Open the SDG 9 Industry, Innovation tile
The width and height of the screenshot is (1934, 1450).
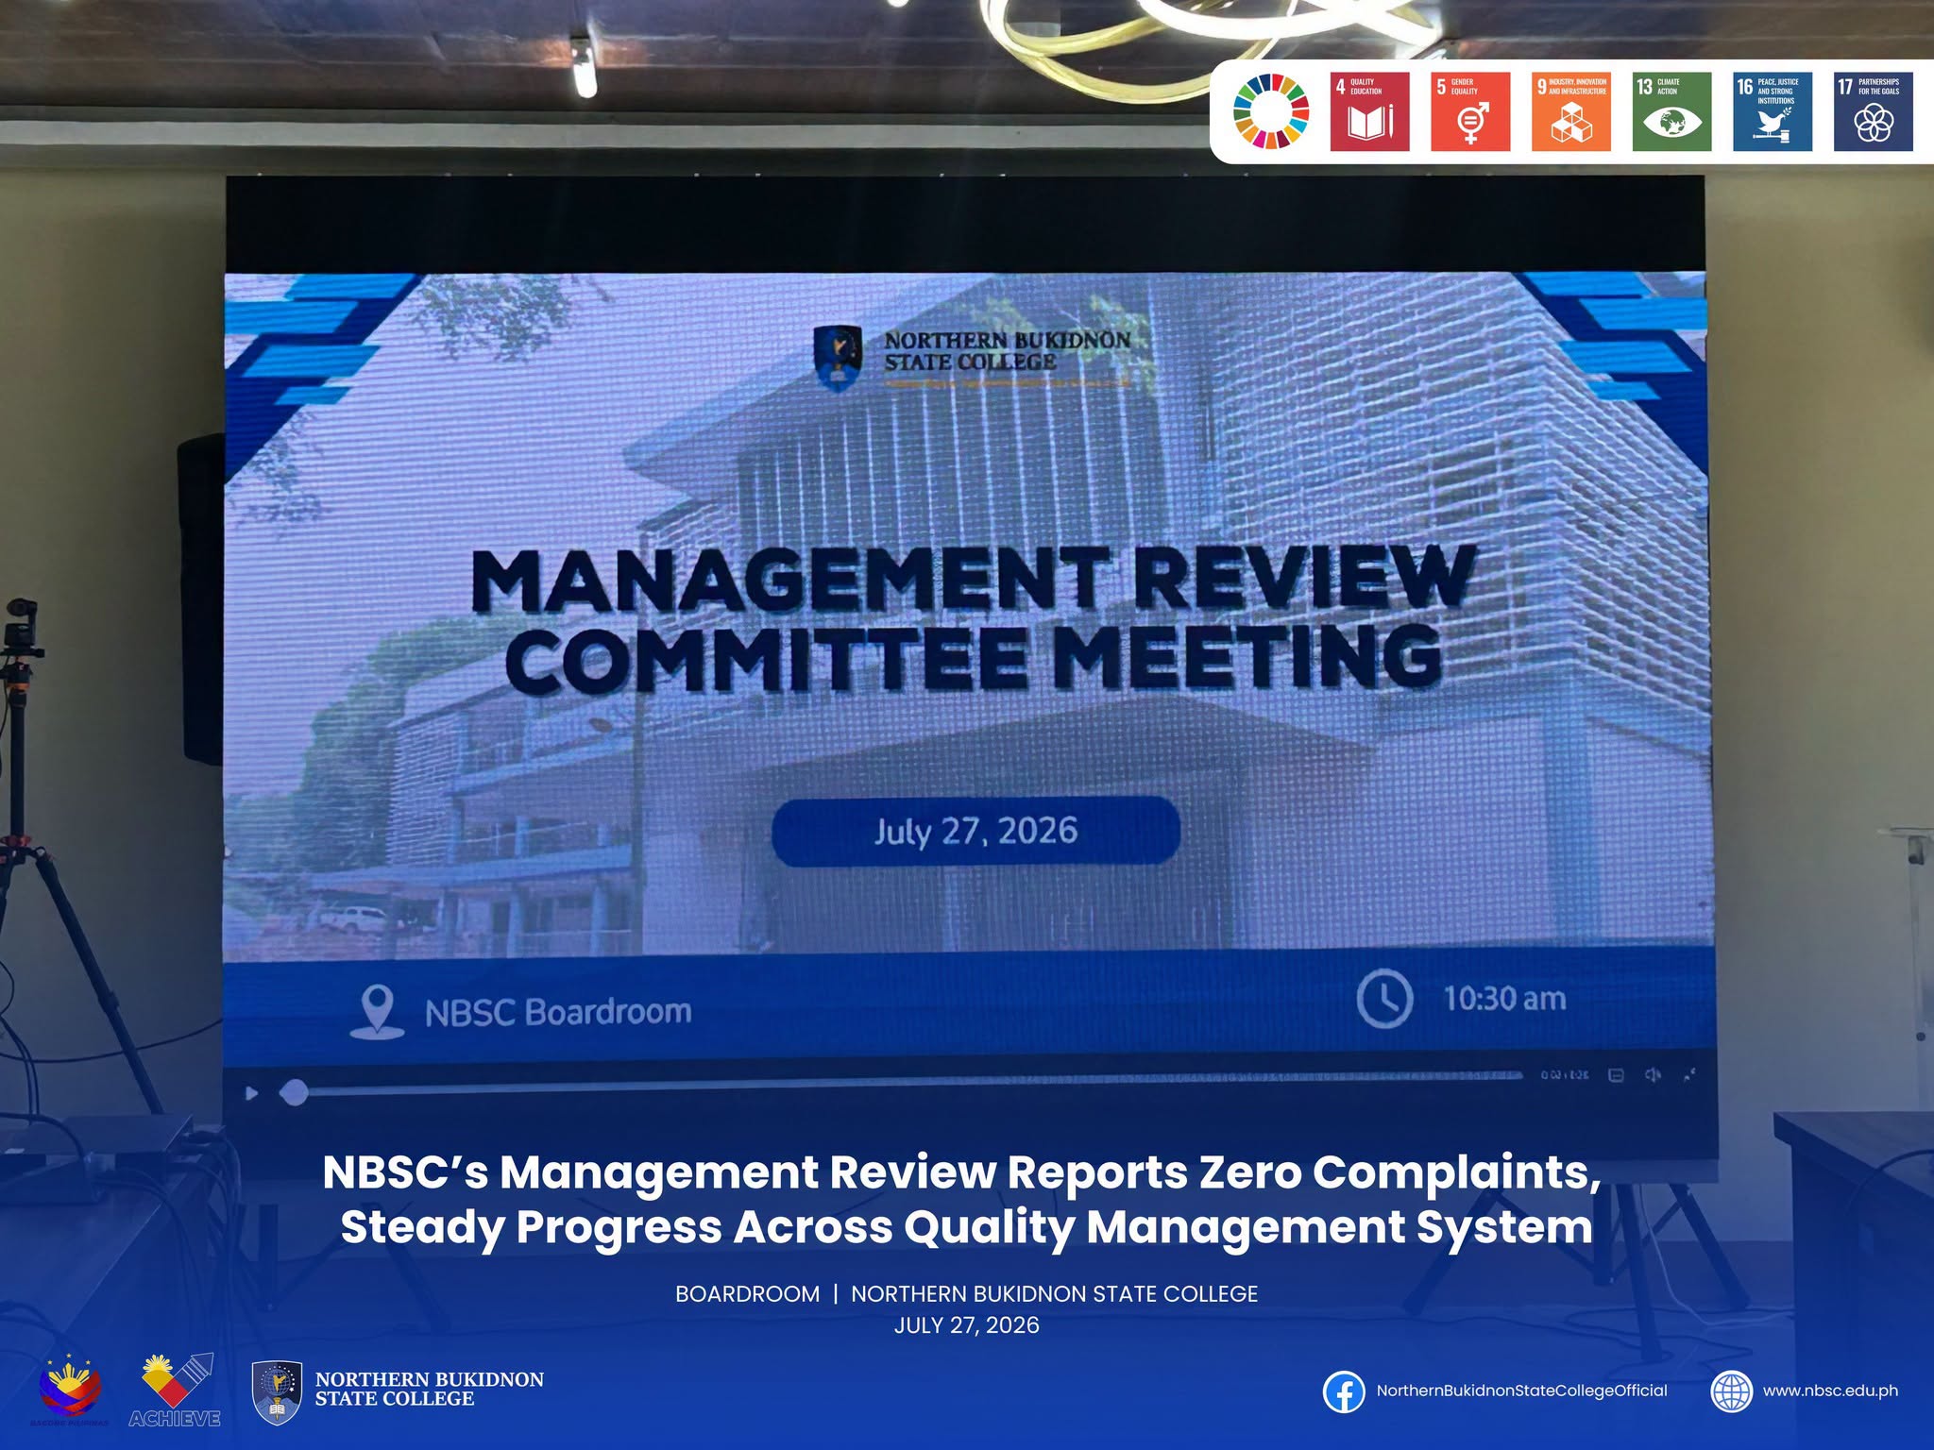tap(1571, 111)
